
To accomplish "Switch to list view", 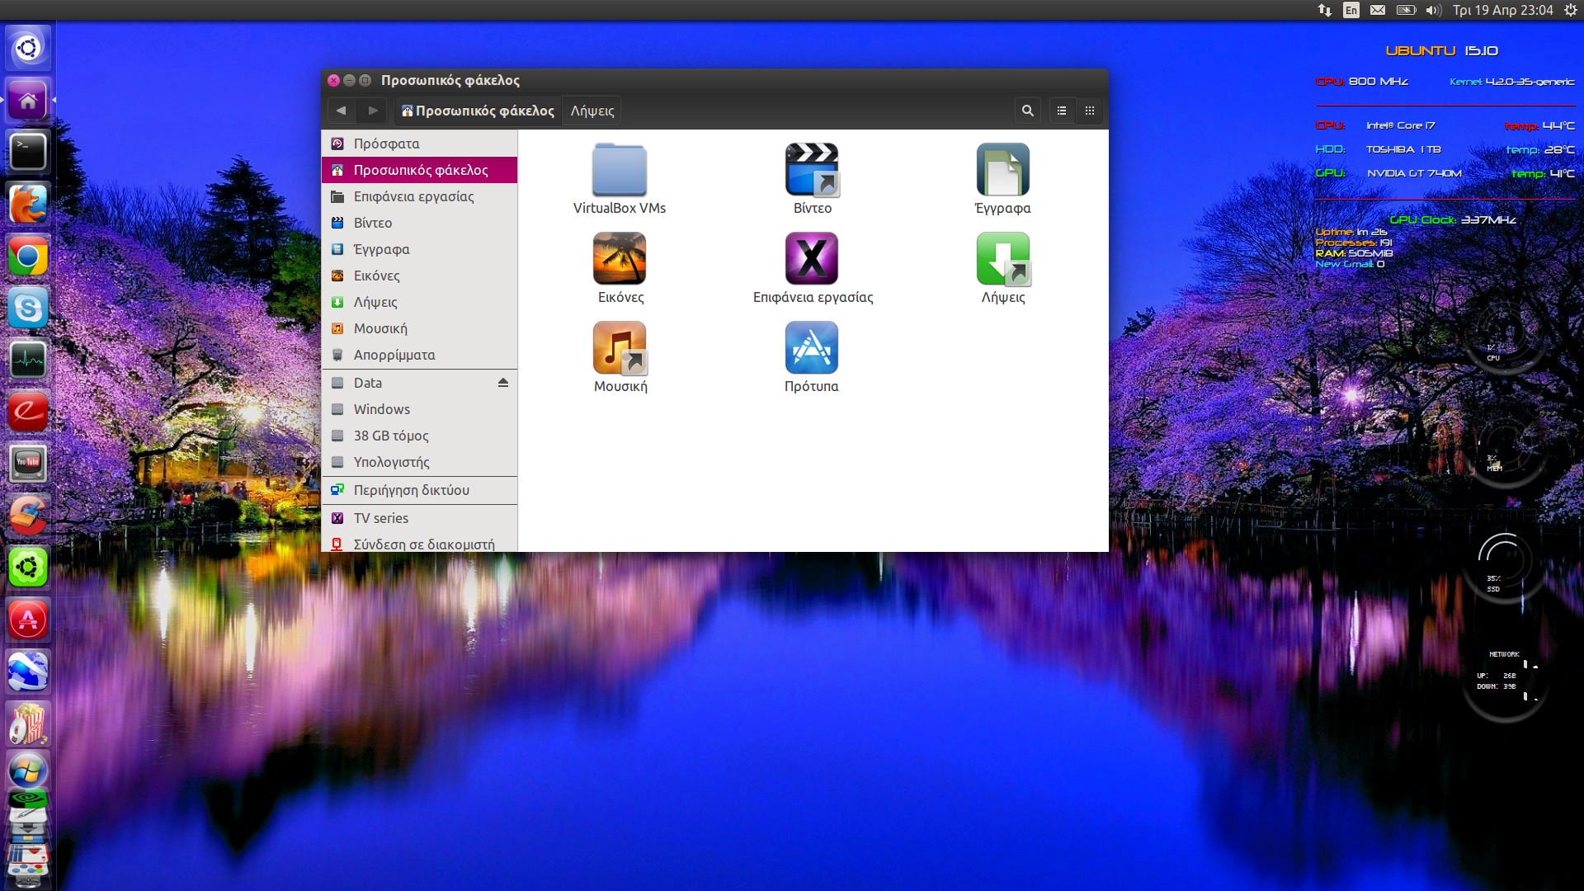I will click(1062, 111).
